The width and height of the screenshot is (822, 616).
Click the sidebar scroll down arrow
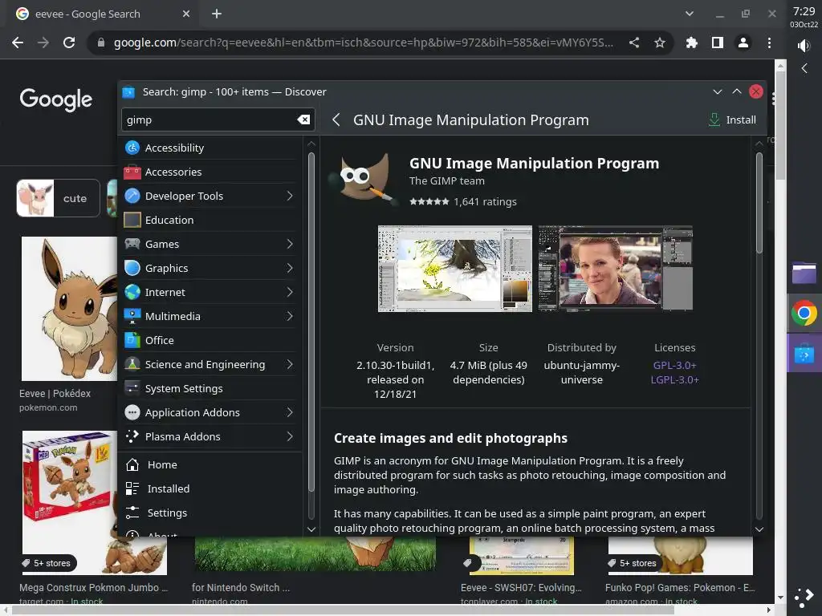click(x=311, y=529)
